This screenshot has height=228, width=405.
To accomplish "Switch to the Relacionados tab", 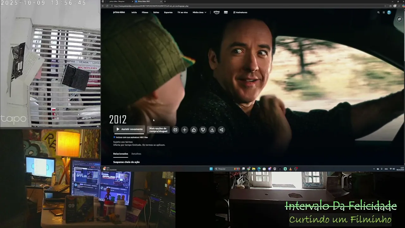I will tap(121, 154).
